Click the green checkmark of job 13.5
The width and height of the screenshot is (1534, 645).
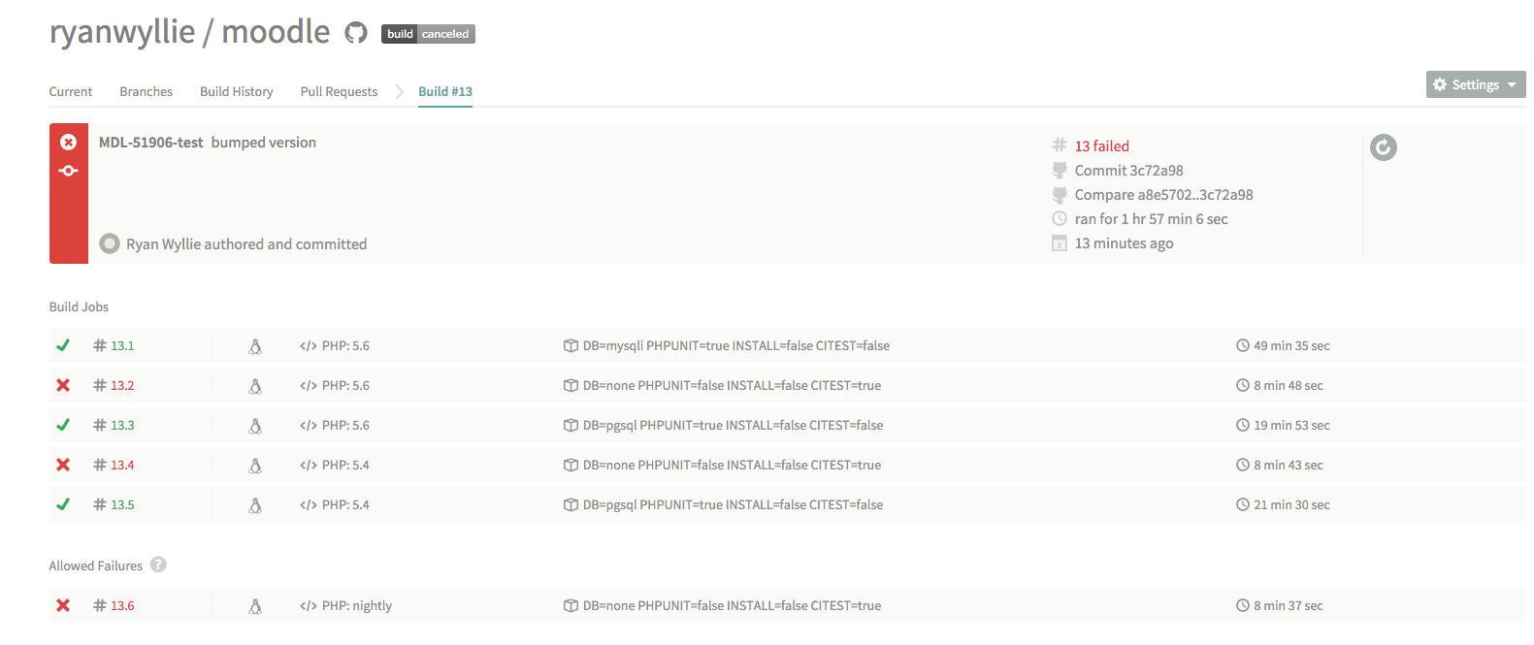(x=63, y=504)
